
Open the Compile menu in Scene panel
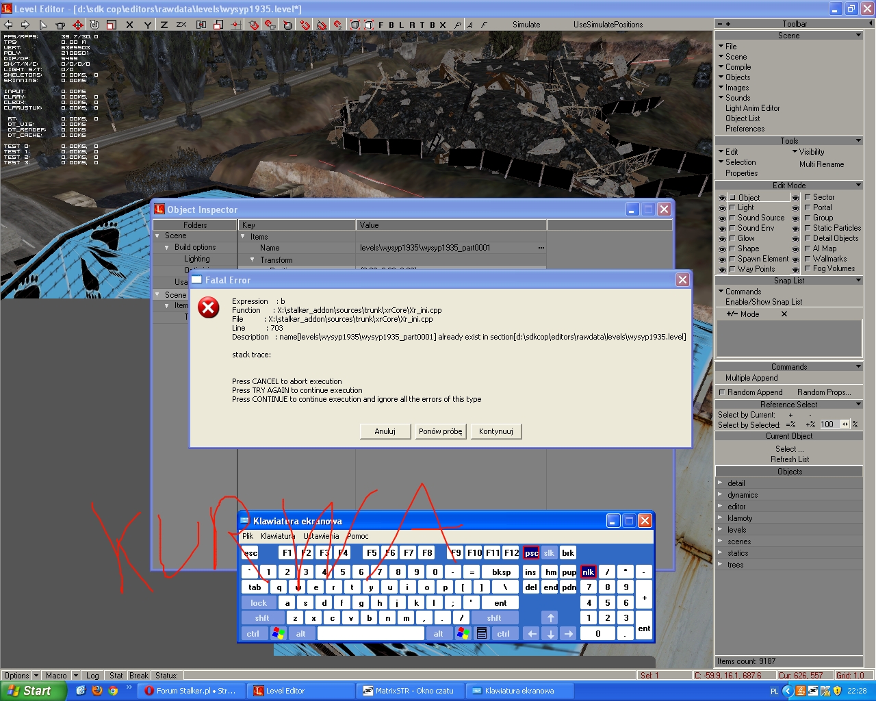coord(738,67)
